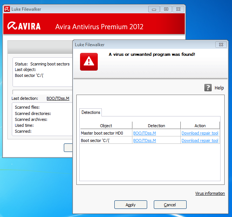
Task: Close the main Luke Filewalker window
Action: [178, 9]
